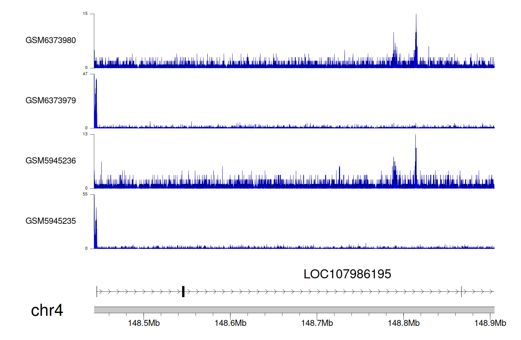Select the GSM6373979 track label
The height and width of the screenshot is (340, 521).
(51, 101)
